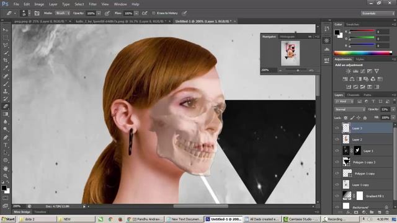The image size is (397, 223).
Task: Open eraser Opacity slider dropdown
Action: point(99,13)
